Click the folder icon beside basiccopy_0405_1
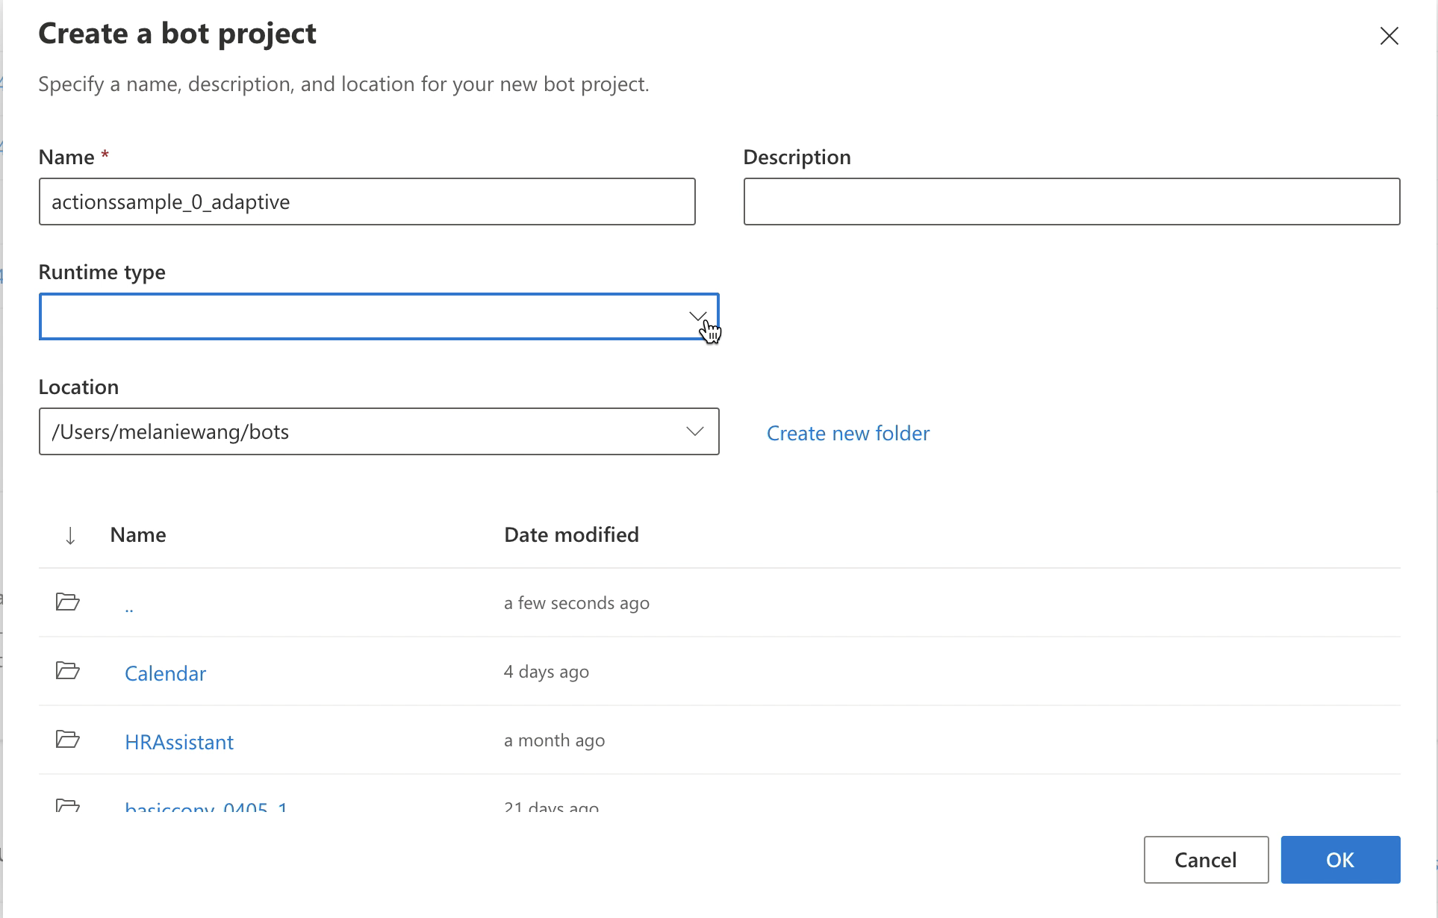The height and width of the screenshot is (918, 1438). [67, 808]
